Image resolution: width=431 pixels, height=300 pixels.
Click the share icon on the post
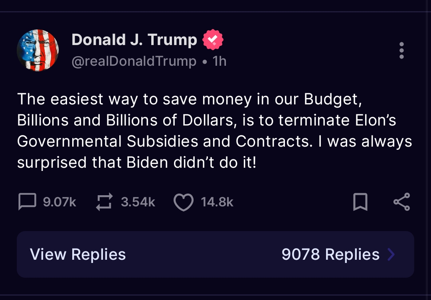coord(401,202)
